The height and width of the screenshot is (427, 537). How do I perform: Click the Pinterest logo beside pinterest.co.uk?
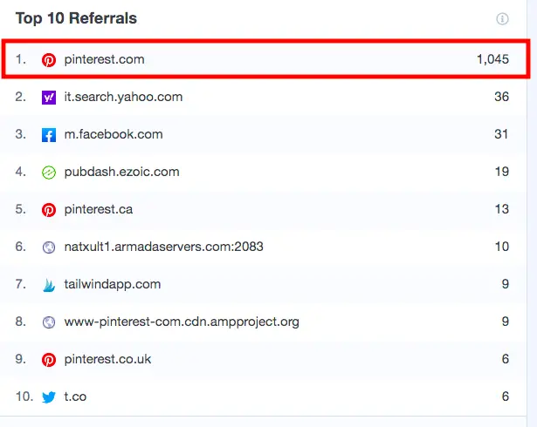(49, 360)
